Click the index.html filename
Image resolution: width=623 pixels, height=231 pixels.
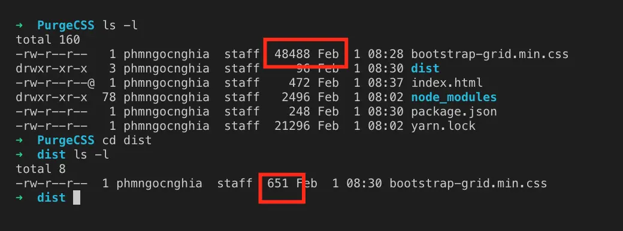click(447, 83)
